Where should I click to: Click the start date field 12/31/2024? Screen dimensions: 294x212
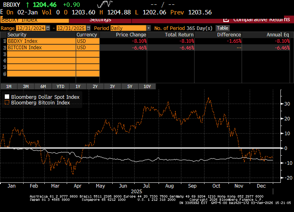31,28
